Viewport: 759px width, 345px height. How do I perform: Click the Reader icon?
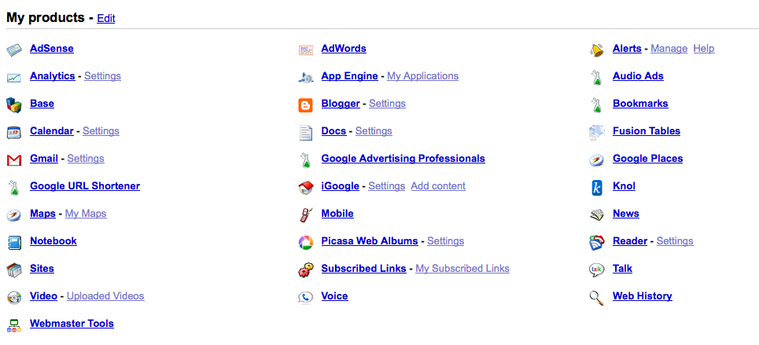[597, 242]
